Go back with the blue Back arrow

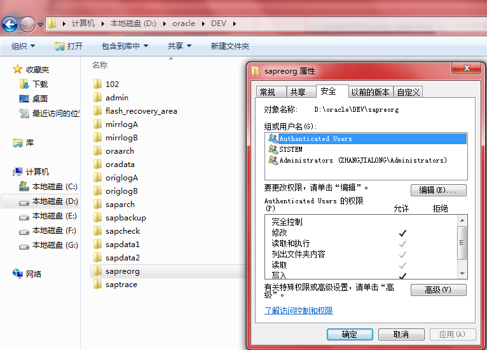(10, 24)
